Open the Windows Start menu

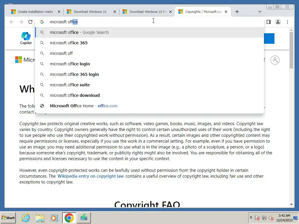(8, 218)
